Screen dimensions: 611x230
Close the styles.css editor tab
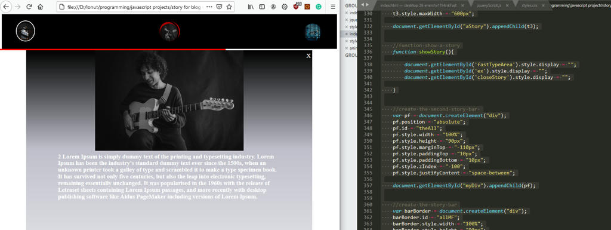(542, 5)
